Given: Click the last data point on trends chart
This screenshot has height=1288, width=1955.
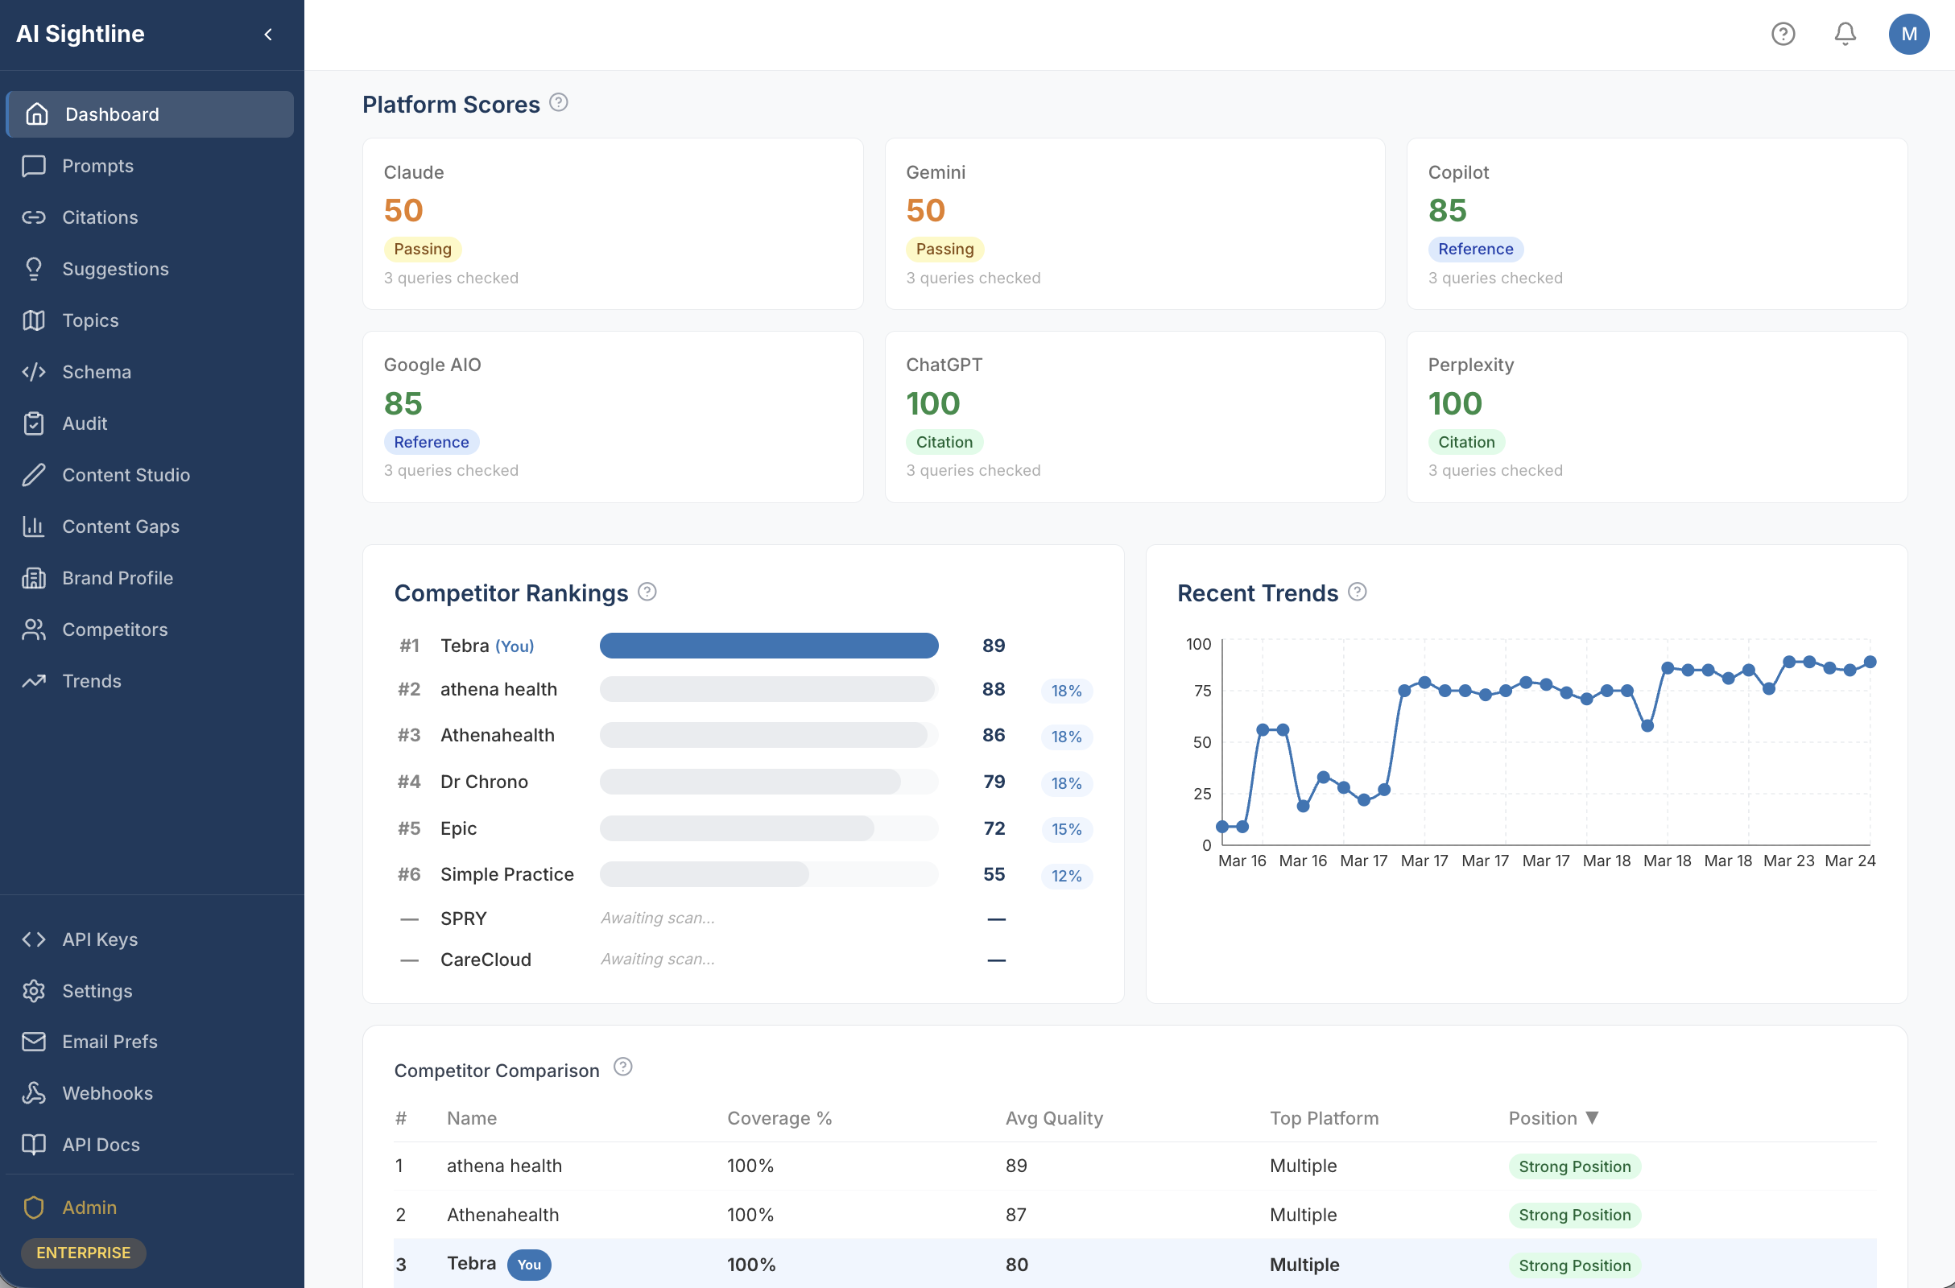Looking at the screenshot, I should point(1870,662).
